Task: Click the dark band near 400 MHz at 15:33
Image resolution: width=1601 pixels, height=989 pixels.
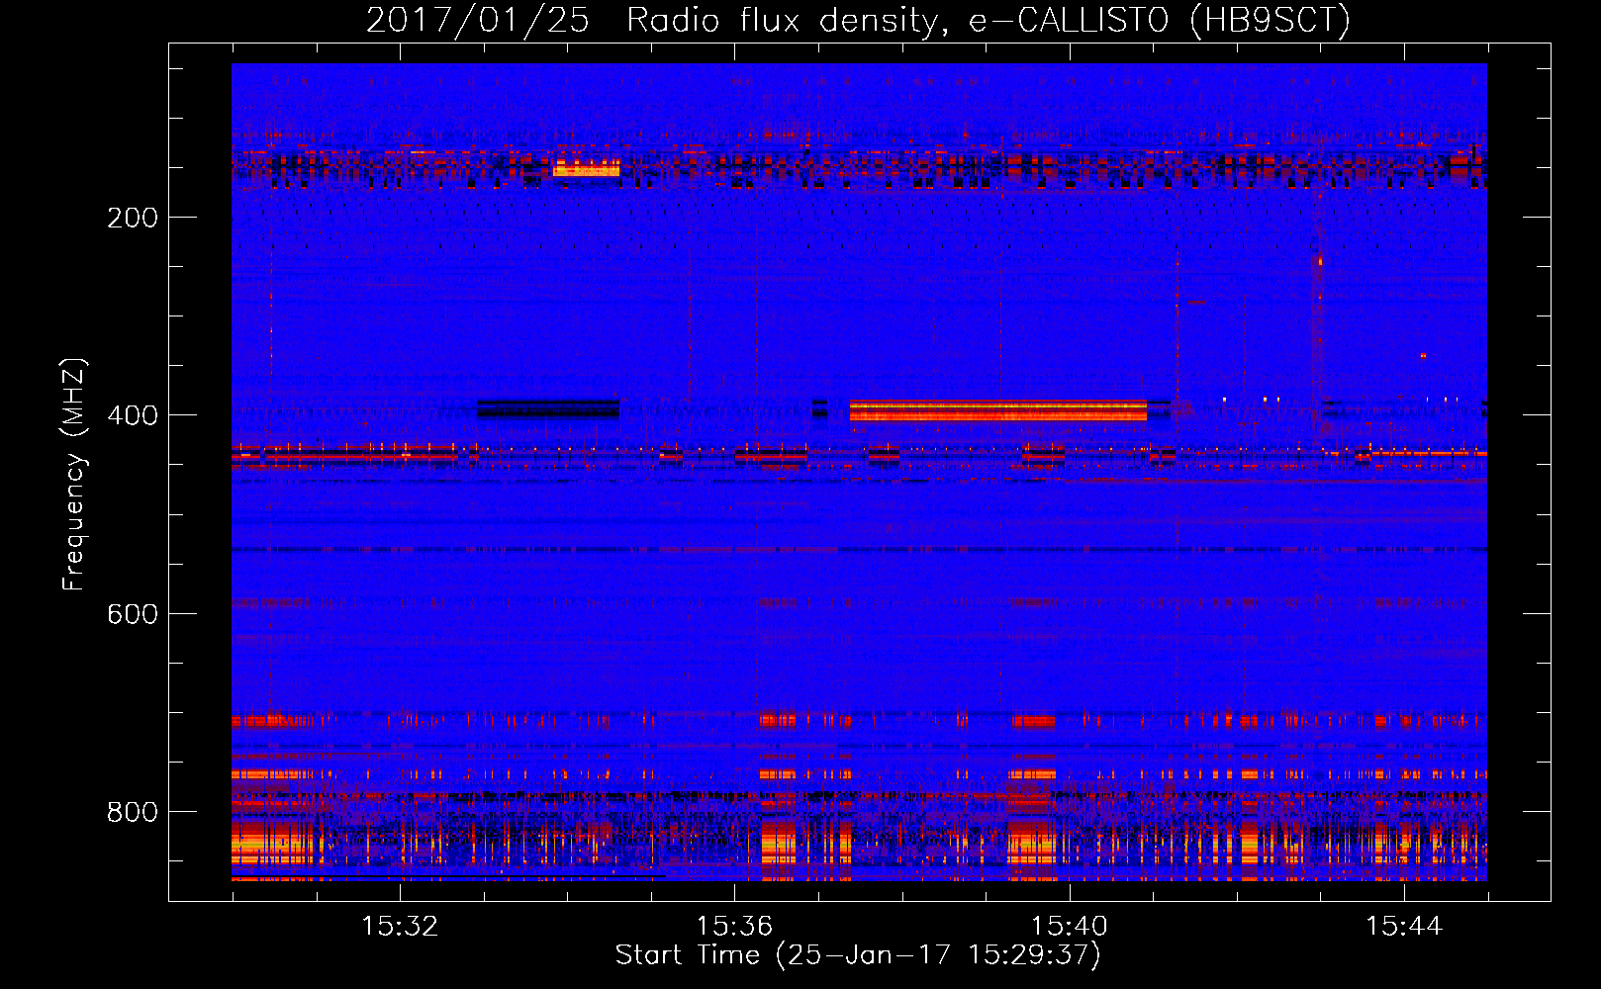Action: [547, 408]
